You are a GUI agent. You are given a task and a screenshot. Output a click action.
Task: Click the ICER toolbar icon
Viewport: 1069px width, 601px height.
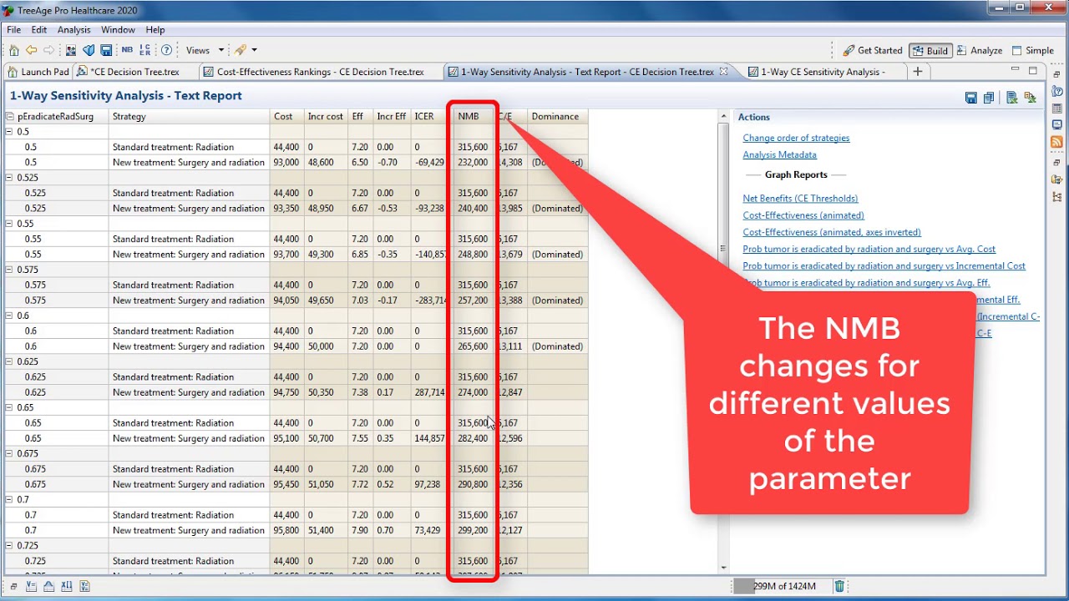point(145,50)
